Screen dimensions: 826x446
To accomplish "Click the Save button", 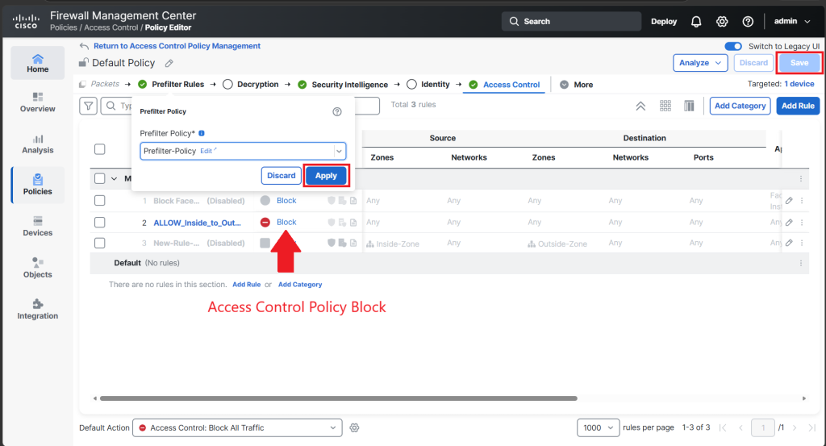I will coord(799,63).
